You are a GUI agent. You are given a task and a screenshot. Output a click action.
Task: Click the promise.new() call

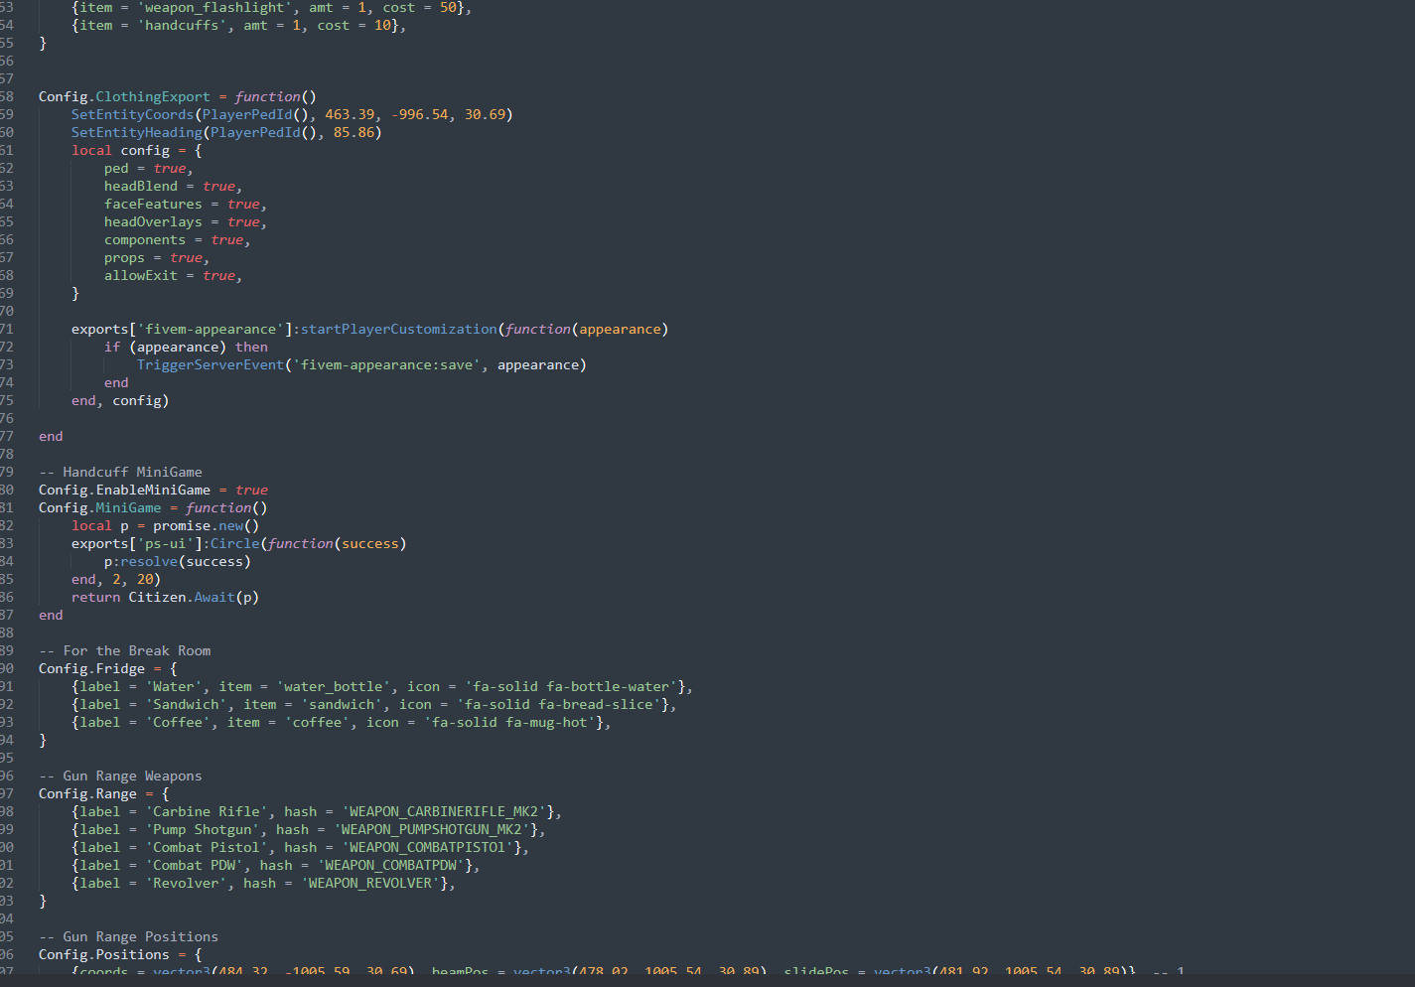pos(205,526)
